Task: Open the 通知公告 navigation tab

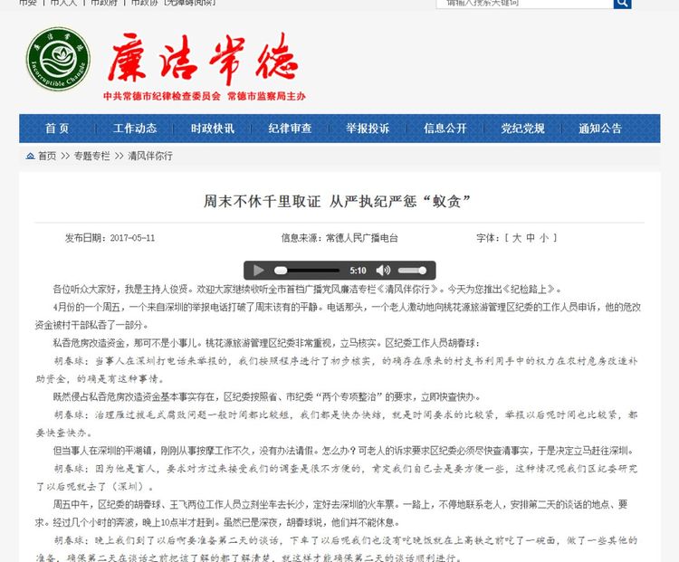Action: pos(600,129)
